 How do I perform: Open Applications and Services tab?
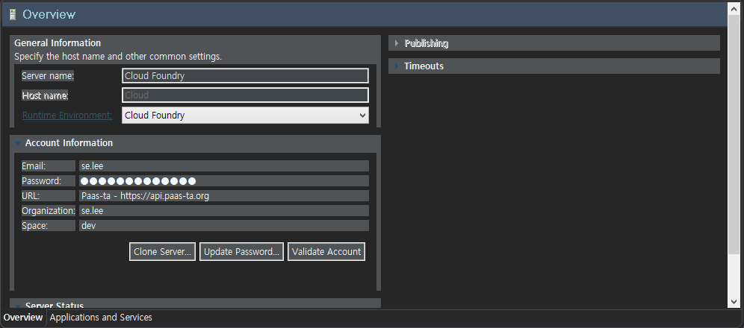click(x=101, y=318)
